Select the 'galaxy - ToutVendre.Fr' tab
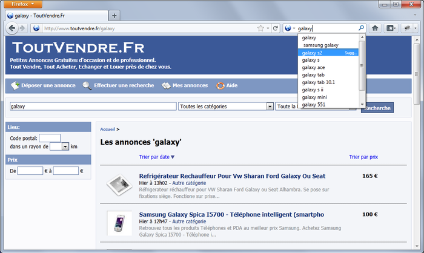 (x=57, y=16)
